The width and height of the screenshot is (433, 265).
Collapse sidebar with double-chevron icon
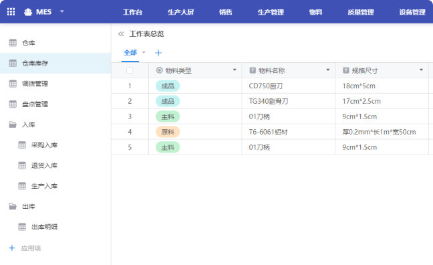click(121, 34)
